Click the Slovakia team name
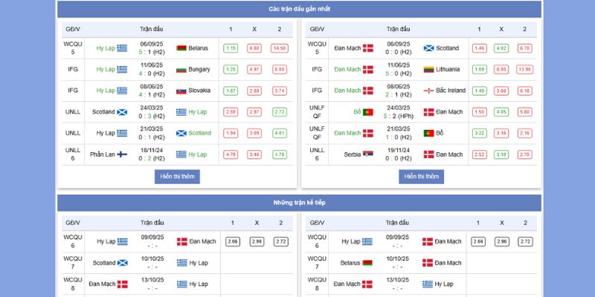Viewport: 595px width, 297px height. pos(199,91)
